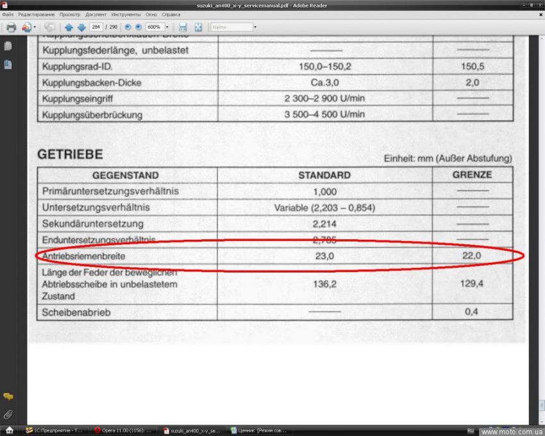Screen dimensions: 545x436
Task: Expand the Найти search options dropdown
Action: (255, 28)
